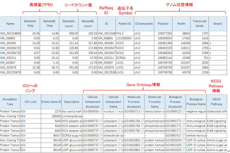Select count value 658.05
Viewport: 230px width, 153px height.
(x=69, y=33)
